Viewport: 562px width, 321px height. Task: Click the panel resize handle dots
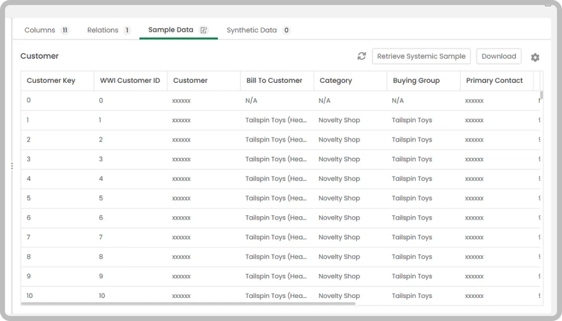click(12, 166)
